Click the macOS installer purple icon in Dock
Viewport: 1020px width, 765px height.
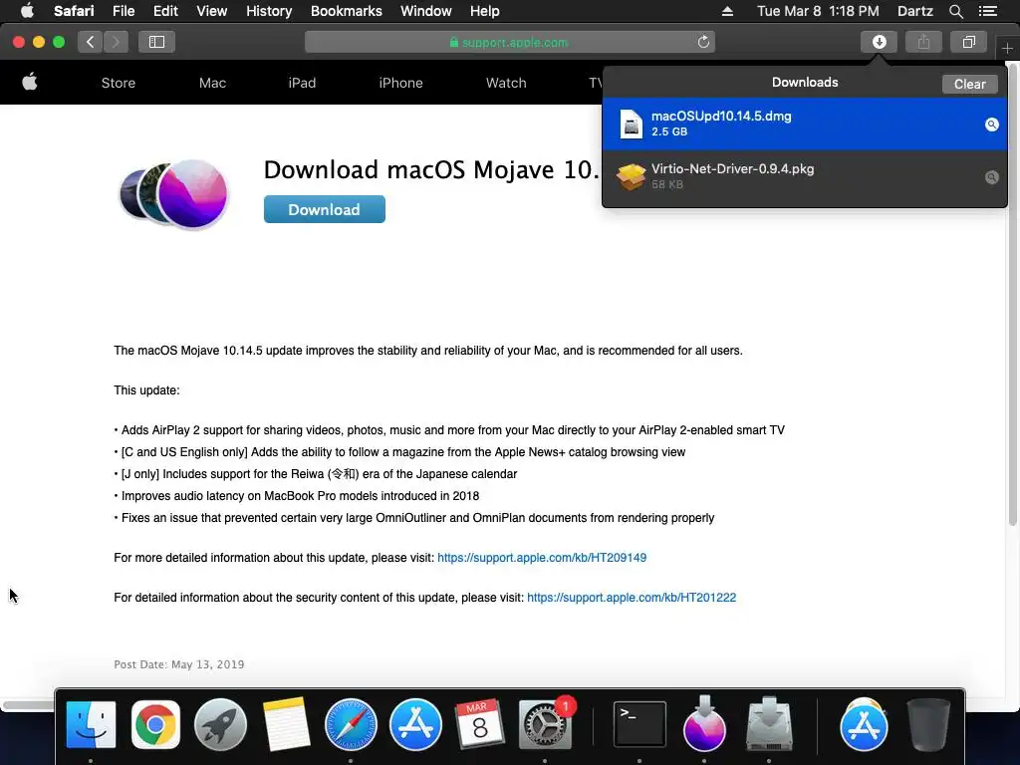[704, 723]
